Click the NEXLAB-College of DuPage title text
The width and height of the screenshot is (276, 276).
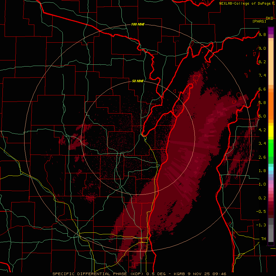tap(247, 3)
